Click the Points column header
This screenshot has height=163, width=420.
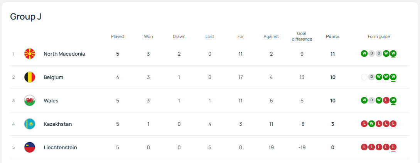pos(333,37)
